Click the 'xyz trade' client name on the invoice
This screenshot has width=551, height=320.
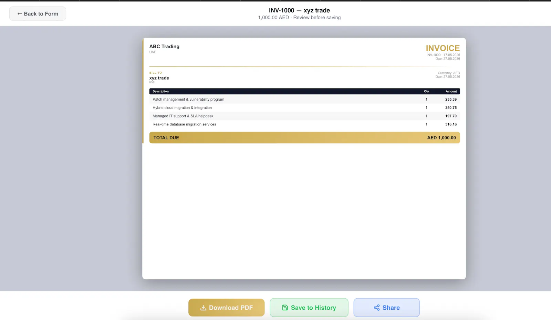(x=159, y=78)
